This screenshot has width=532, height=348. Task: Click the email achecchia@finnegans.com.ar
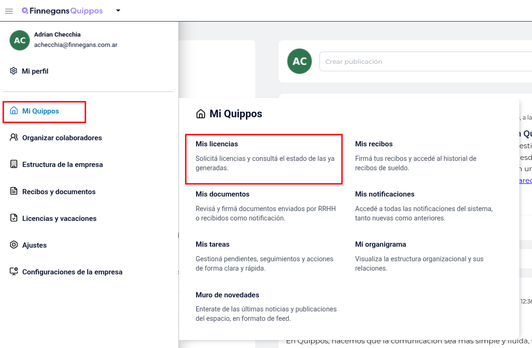coord(76,45)
